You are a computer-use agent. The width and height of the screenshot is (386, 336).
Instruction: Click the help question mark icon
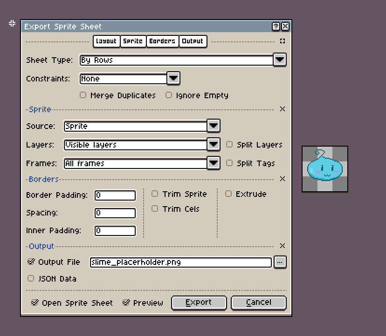(276, 27)
